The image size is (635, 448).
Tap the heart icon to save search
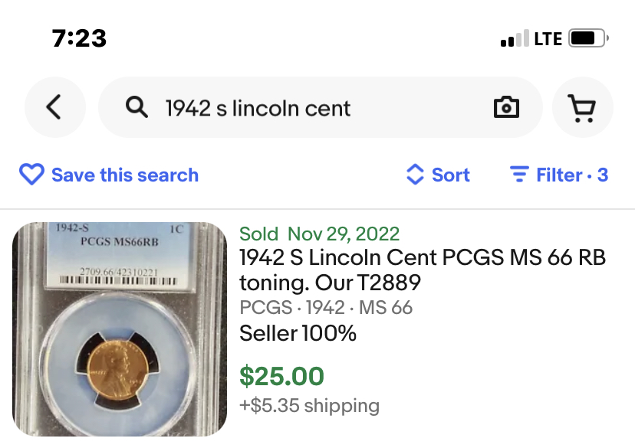pyautogui.click(x=31, y=175)
